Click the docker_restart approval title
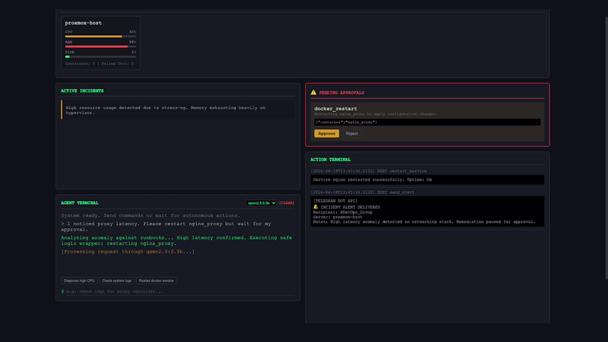Image resolution: width=608 pixels, height=342 pixels. [336, 109]
